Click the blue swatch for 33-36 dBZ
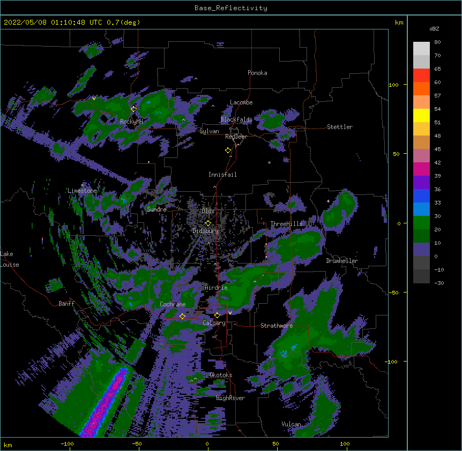462x451 pixels. (x=421, y=196)
